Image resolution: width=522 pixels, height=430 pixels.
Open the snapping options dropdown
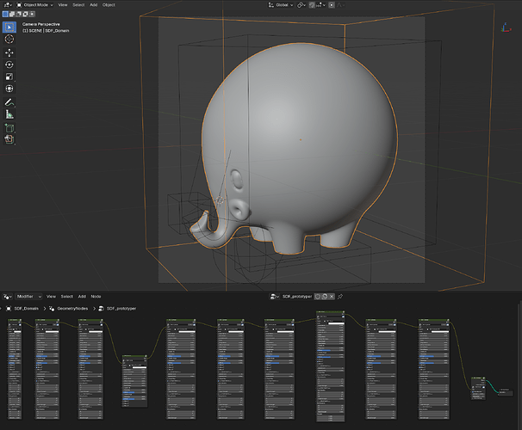321,5
